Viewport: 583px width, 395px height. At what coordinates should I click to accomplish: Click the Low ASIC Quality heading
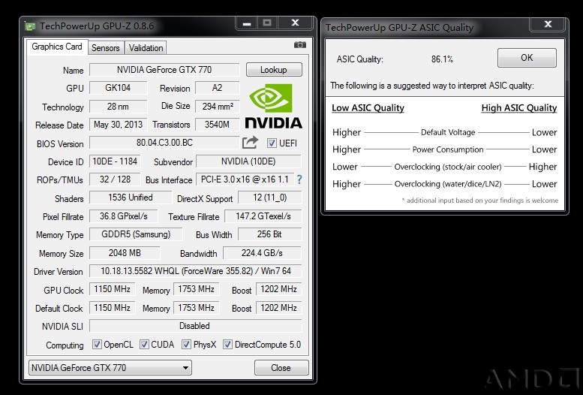tap(368, 108)
